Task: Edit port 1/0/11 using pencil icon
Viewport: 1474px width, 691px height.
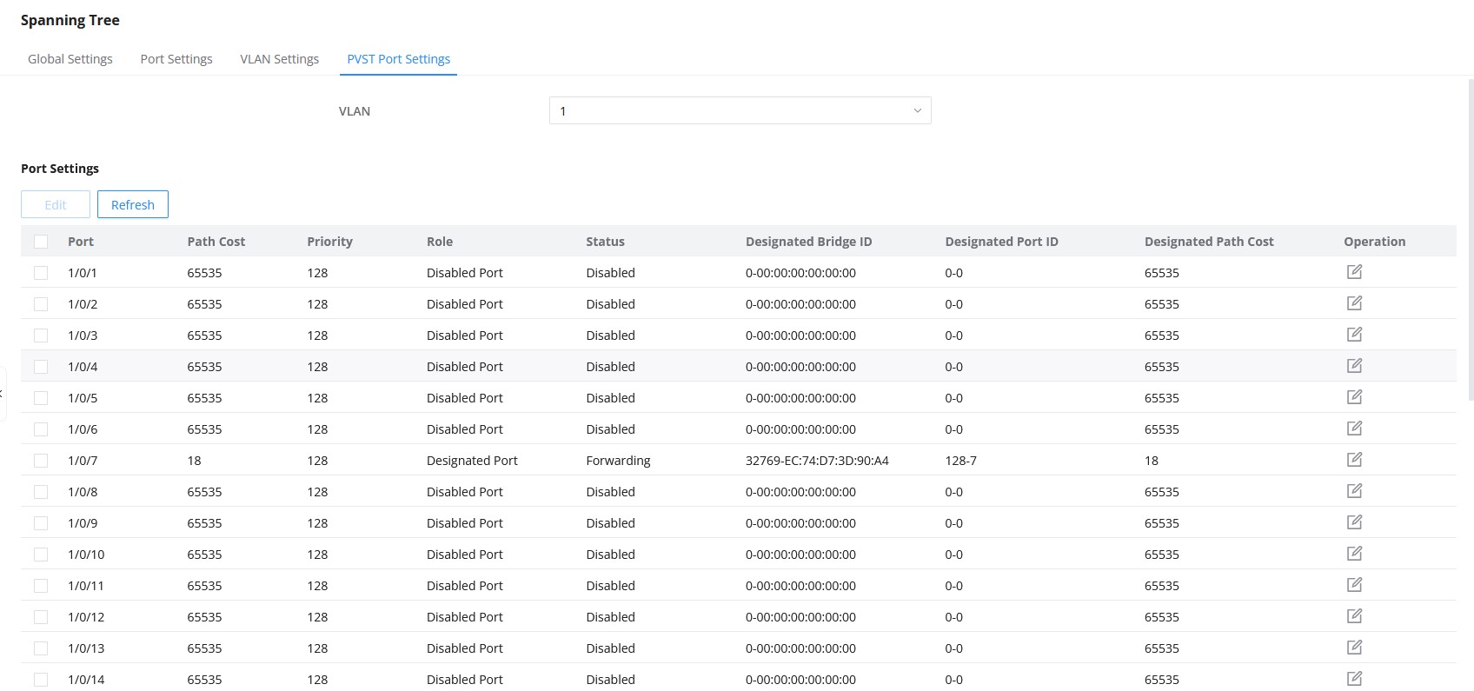Action: pos(1354,585)
